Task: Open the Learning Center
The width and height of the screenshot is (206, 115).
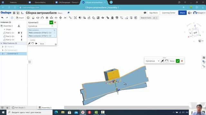Action: click(x=169, y=13)
